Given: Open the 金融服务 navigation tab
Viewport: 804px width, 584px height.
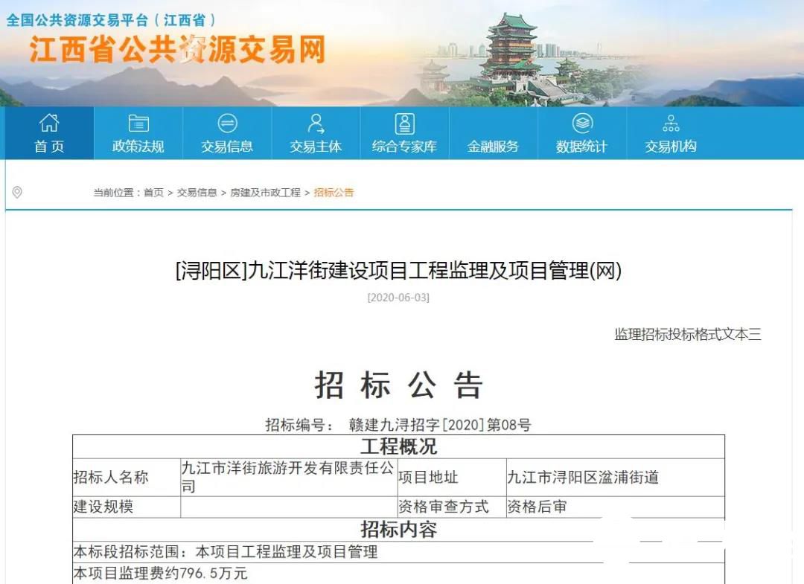Looking at the screenshot, I should coord(494,133).
